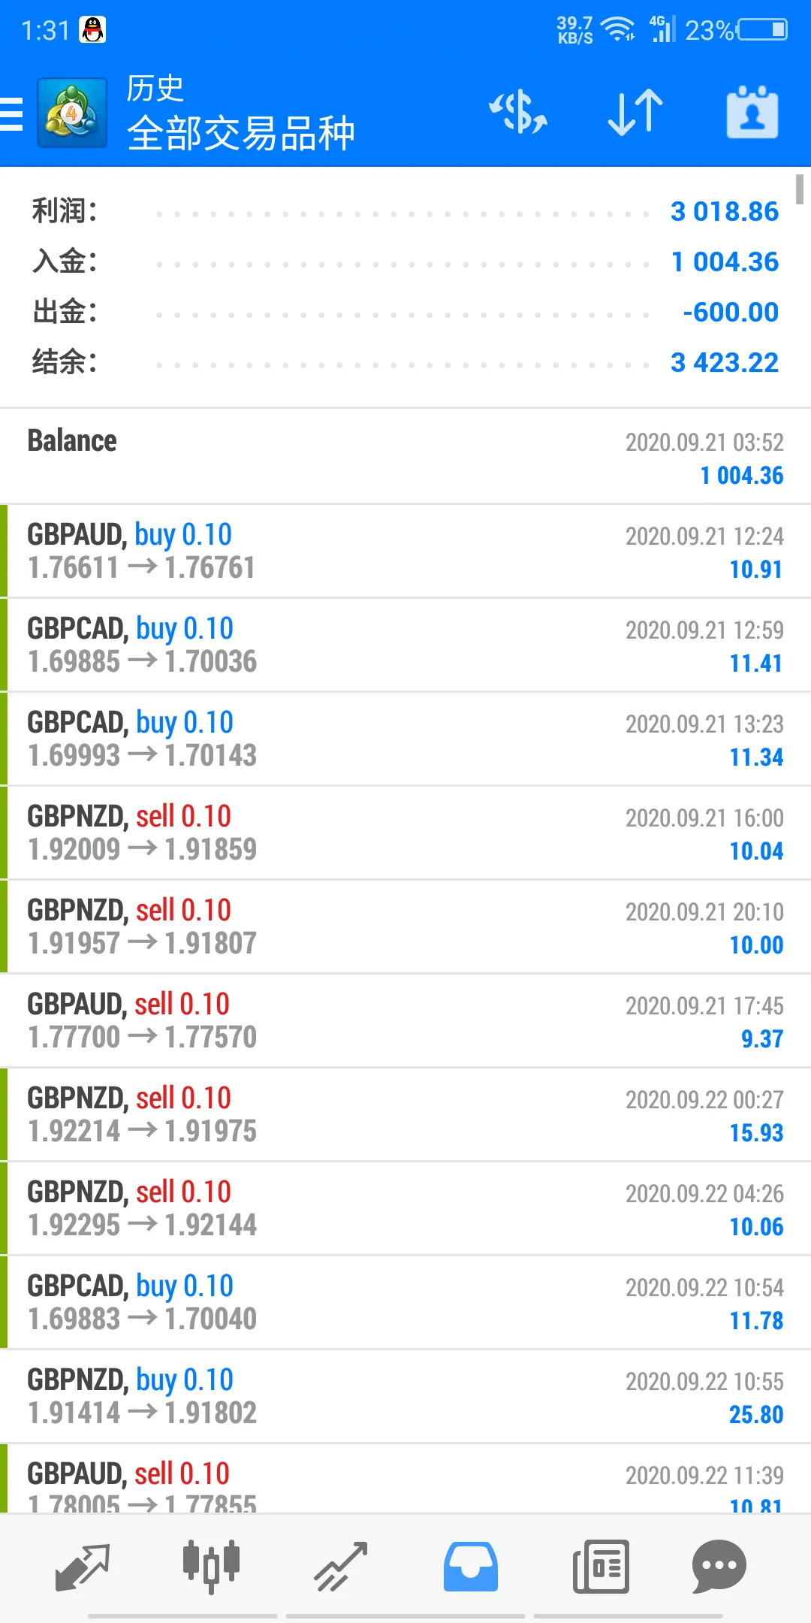Open the News tab icon

point(601,1567)
